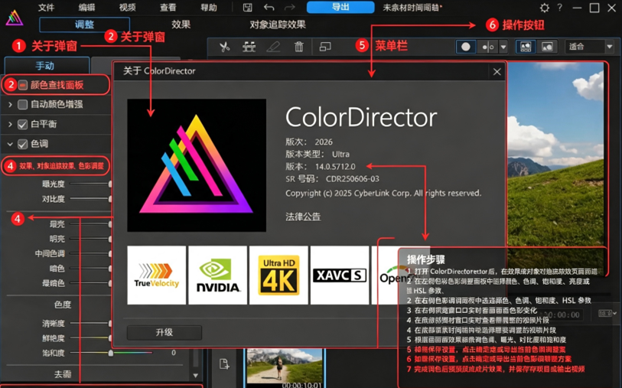Viewport: 622px width, 388px height.
Task: Switch to the 调整 tab
Action: pyautogui.click(x=84, y=24)
